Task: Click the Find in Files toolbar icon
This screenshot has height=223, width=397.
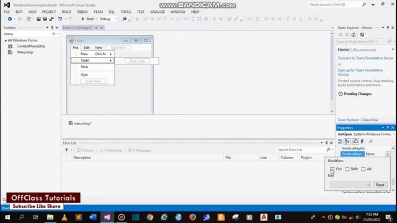Action: 124,19
